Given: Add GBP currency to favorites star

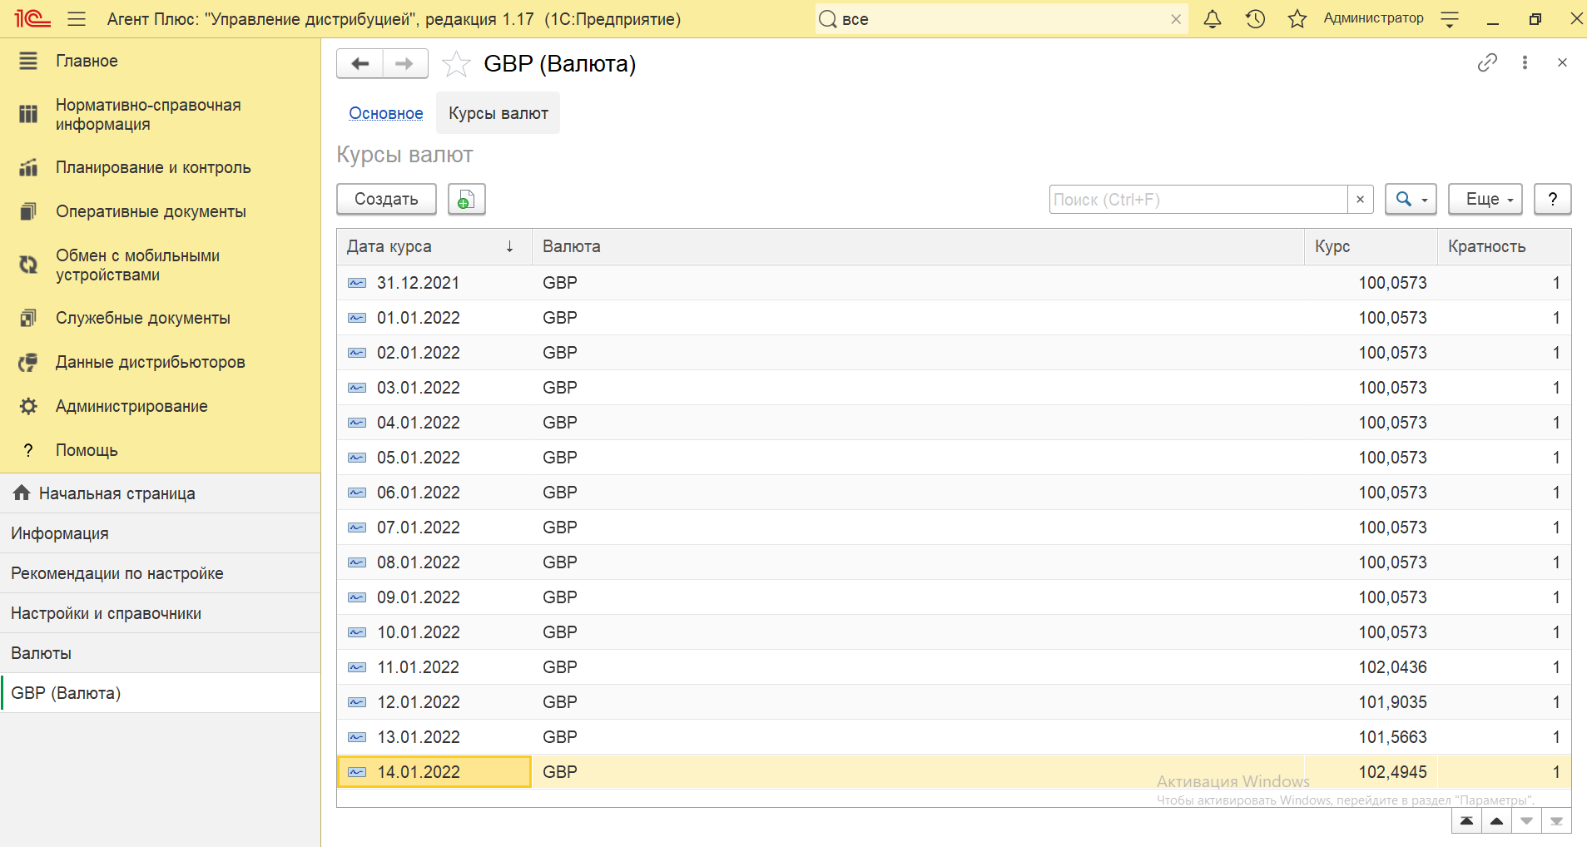Looking at the screenshot, I should point(456,64).
